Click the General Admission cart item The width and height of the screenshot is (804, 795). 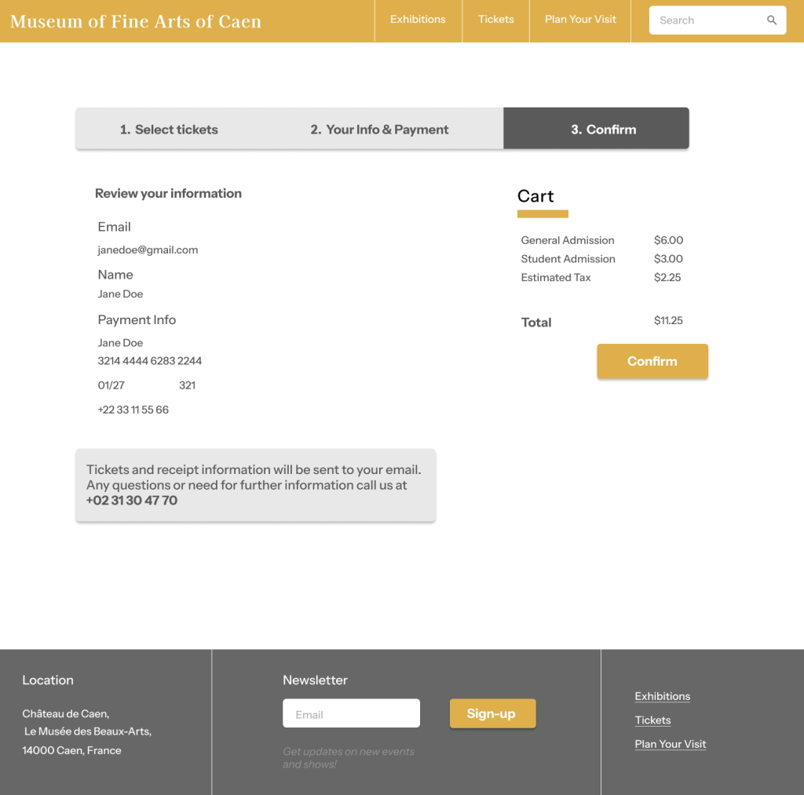pyautogui.click(x=568, y=240)
